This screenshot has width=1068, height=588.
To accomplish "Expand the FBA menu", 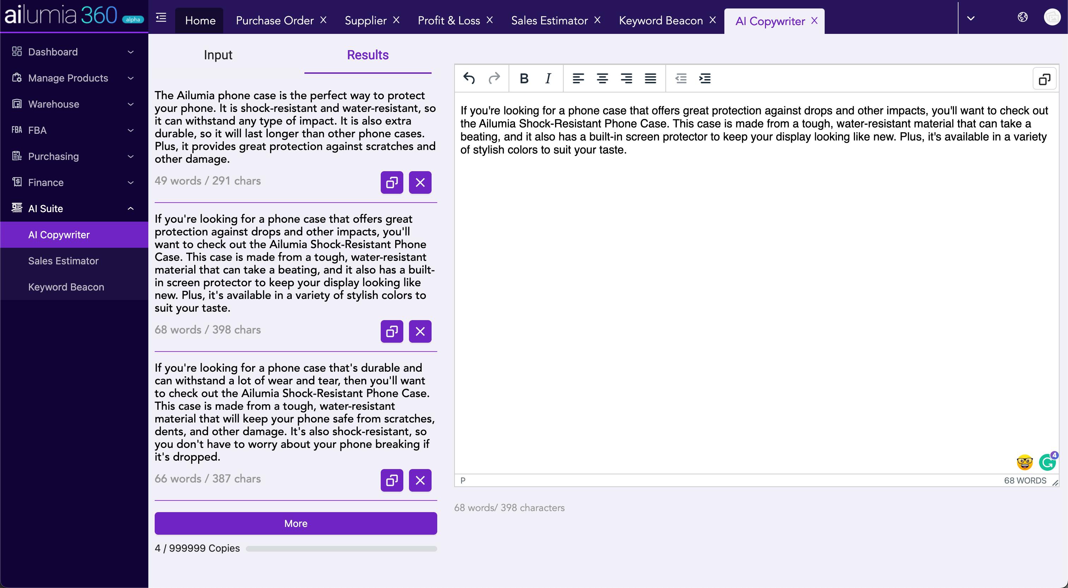I will click(x=131, y=130).
